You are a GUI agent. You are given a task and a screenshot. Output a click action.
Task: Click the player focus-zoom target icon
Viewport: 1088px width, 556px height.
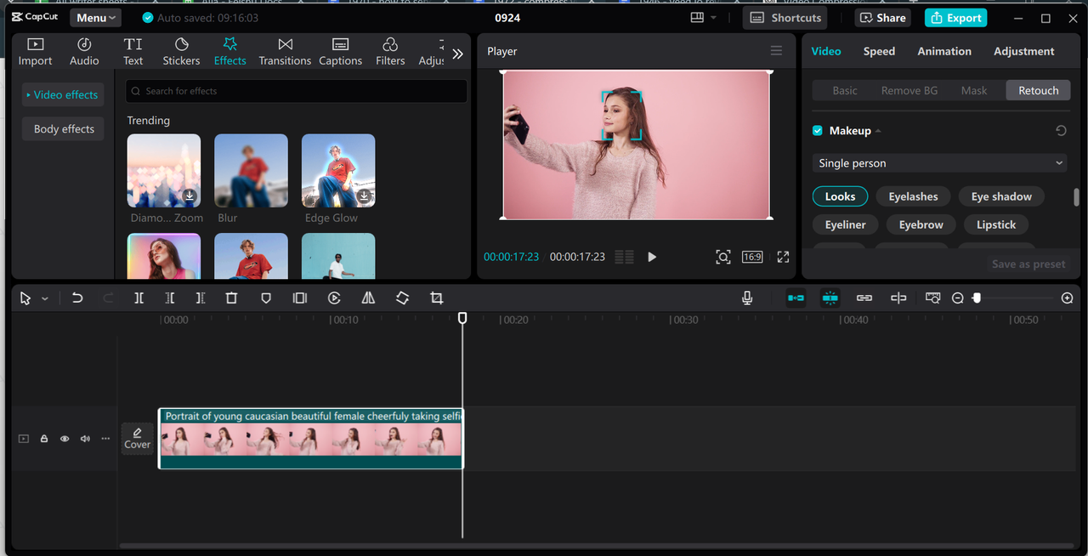(x=722, y=257)
